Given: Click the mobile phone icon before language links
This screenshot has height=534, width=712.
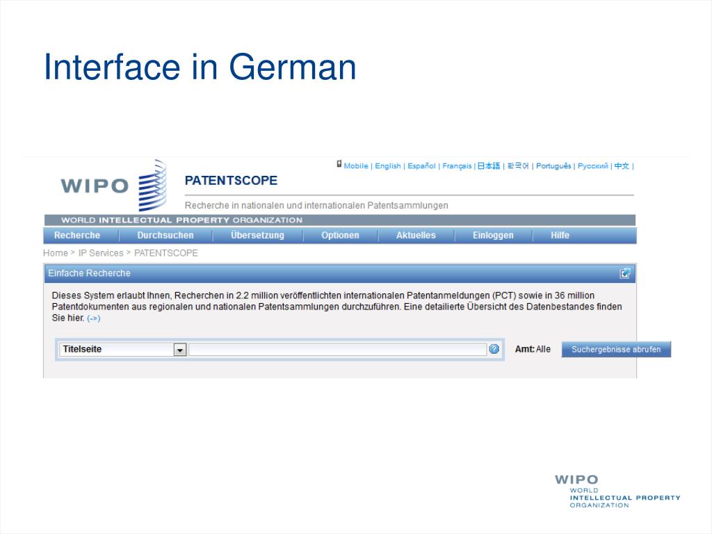Looking at the screenshot, I should point(339,163).
